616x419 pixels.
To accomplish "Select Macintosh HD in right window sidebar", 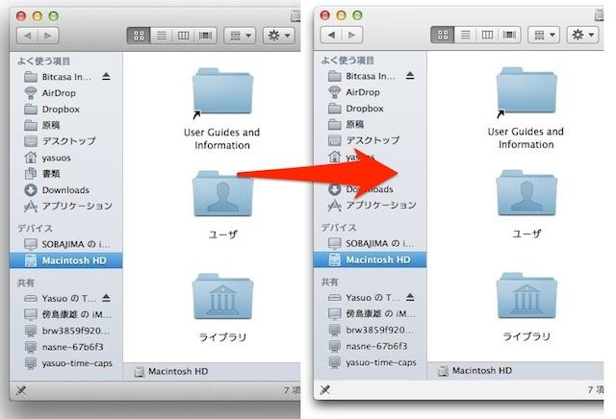I will click(370, 259).
